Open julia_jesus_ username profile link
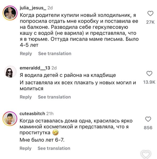Viewport: 157px width, 159px height. pos(33,8)
